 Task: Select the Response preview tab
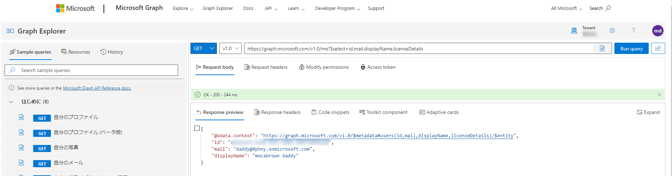point(220,112)
